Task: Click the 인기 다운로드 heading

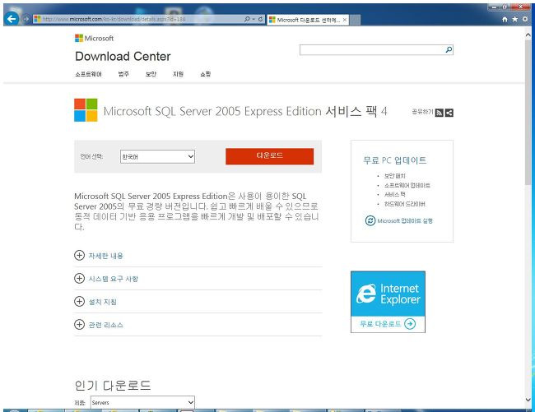Action: (x=113, y=386)
